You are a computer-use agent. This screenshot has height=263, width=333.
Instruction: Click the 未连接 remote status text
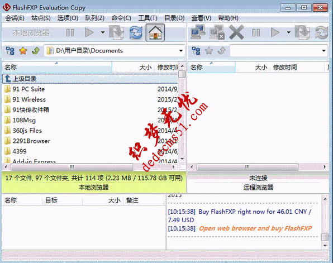(258, 178)
